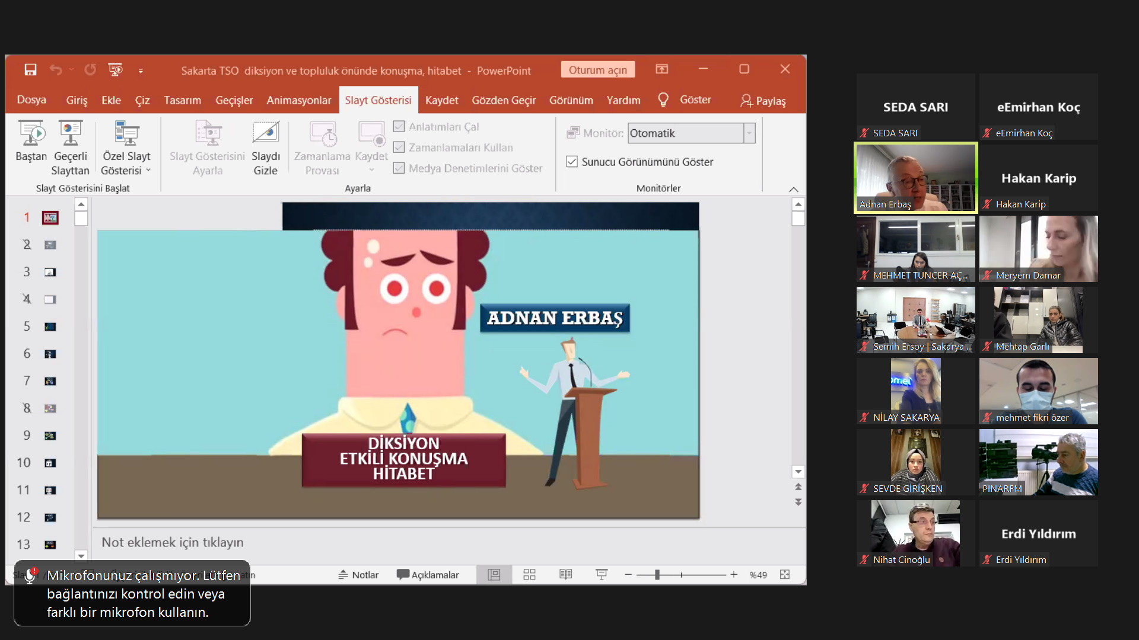This screenshot has width=1139, height=640.
Task: Select Nihat Cinoğlu video tile
Action: tap(915, 533)
